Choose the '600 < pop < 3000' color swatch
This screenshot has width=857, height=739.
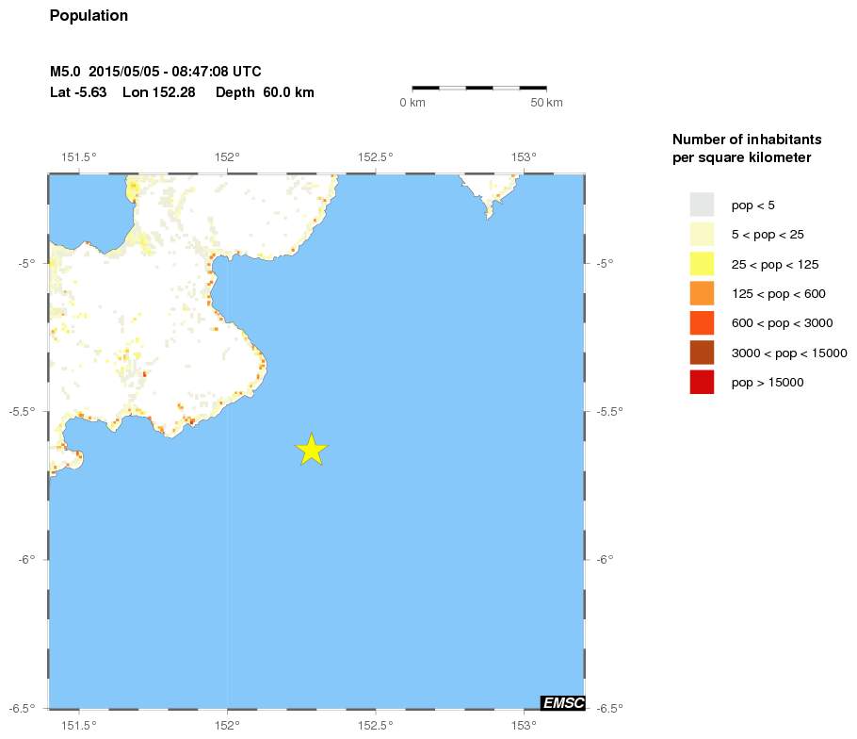pos(702,322)
